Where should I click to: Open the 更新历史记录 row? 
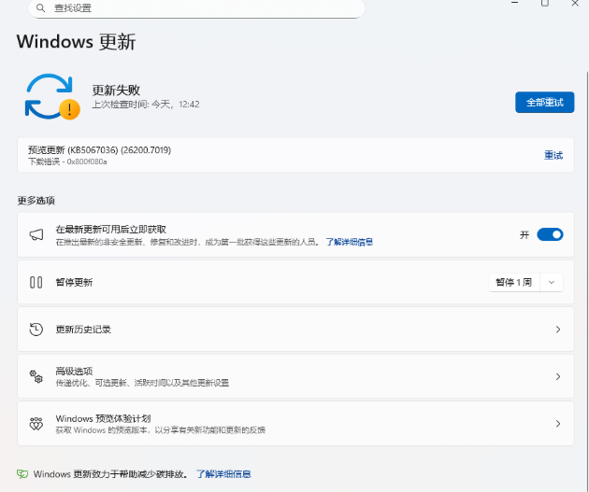point(295,330)
